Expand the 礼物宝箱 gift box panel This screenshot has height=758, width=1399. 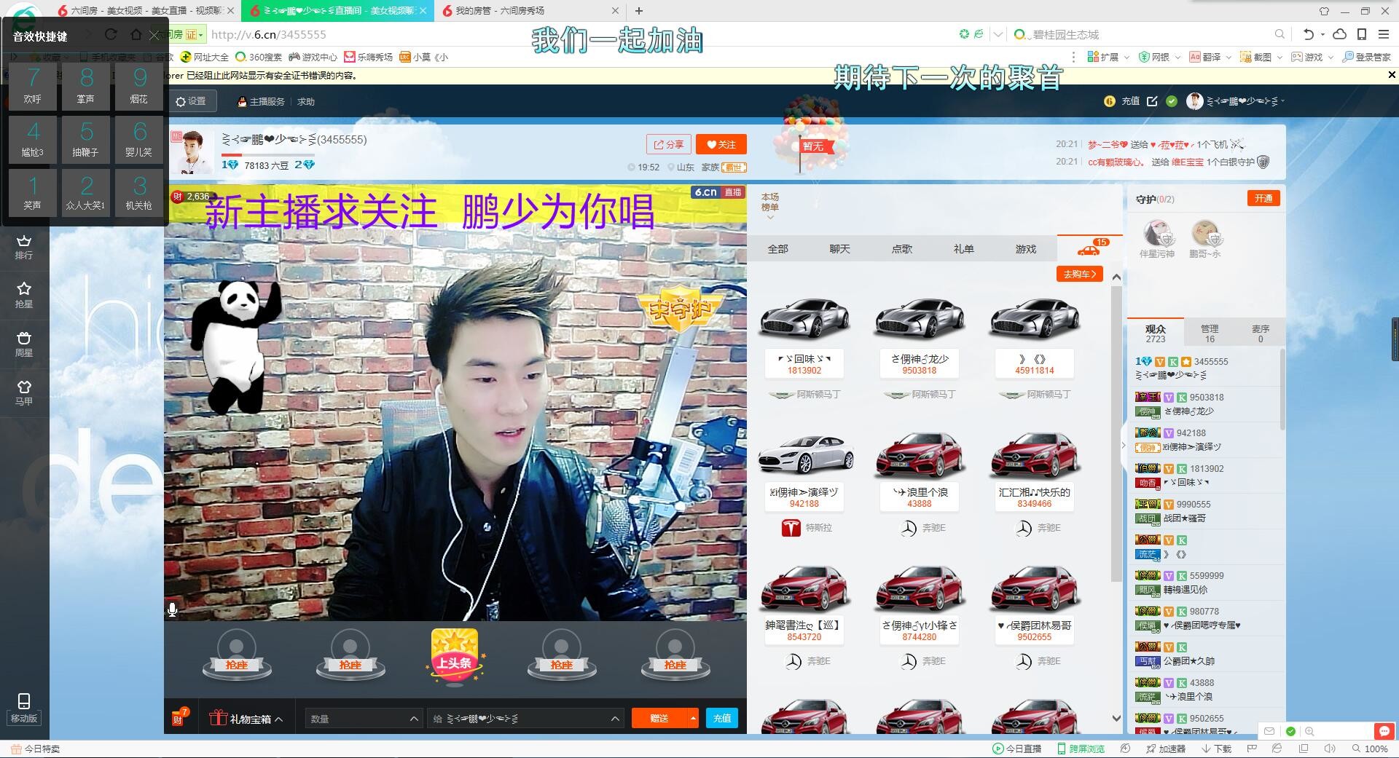(246, 719)
